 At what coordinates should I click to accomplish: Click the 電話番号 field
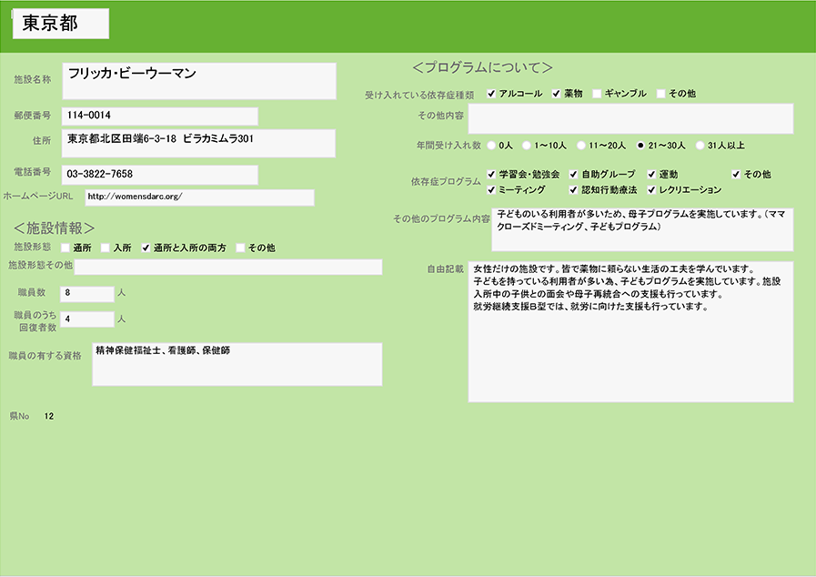[159, 174]
